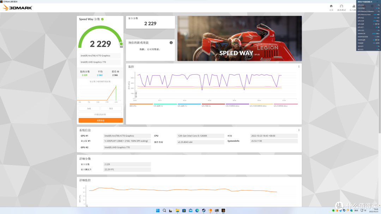The image size is (381, 214).
Task: Open the 基准测试 benchmarks gauge tab
Action: (x=341, y=7)
